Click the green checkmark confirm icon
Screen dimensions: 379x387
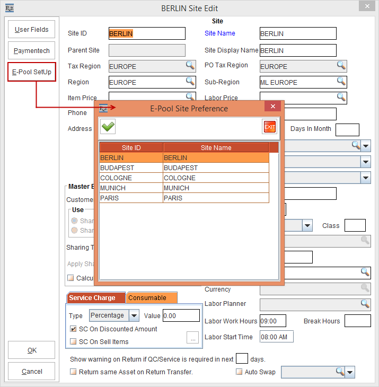click(x=108, y=127)
